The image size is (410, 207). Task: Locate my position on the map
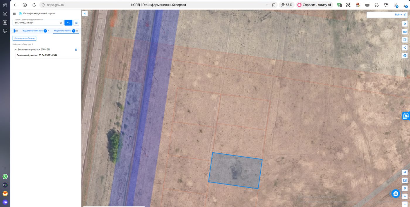tap(405, 172)
